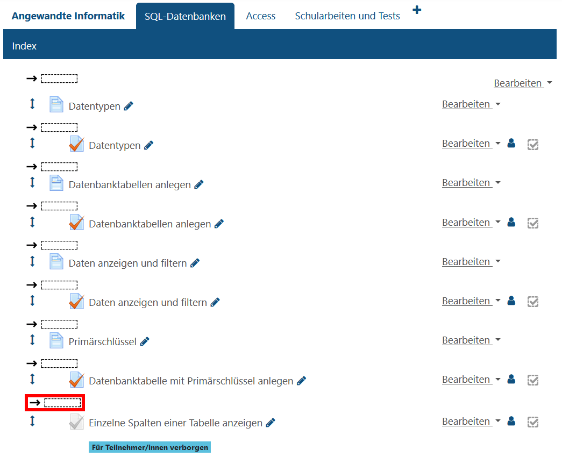Open the Datenbanktabellen anlegen page link
This screenshot has width=562, height=457.
click(x=130, y=185)
